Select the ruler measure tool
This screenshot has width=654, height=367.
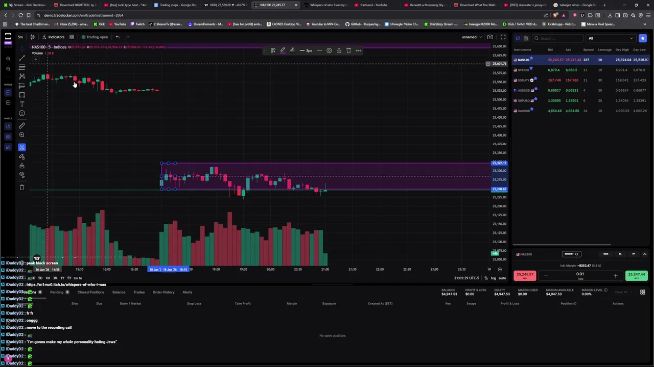pos(22,125)
